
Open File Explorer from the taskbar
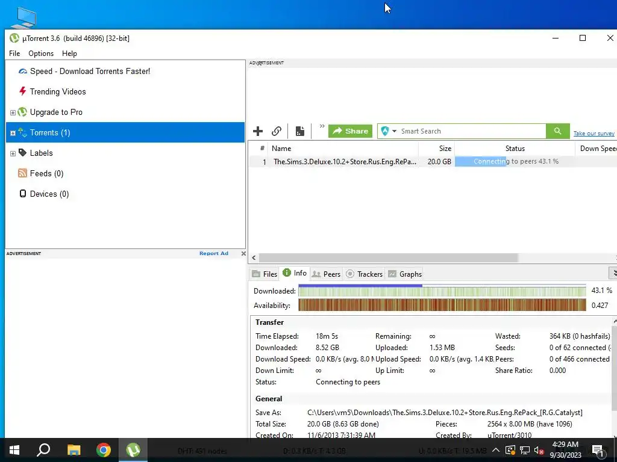[74, 450]
